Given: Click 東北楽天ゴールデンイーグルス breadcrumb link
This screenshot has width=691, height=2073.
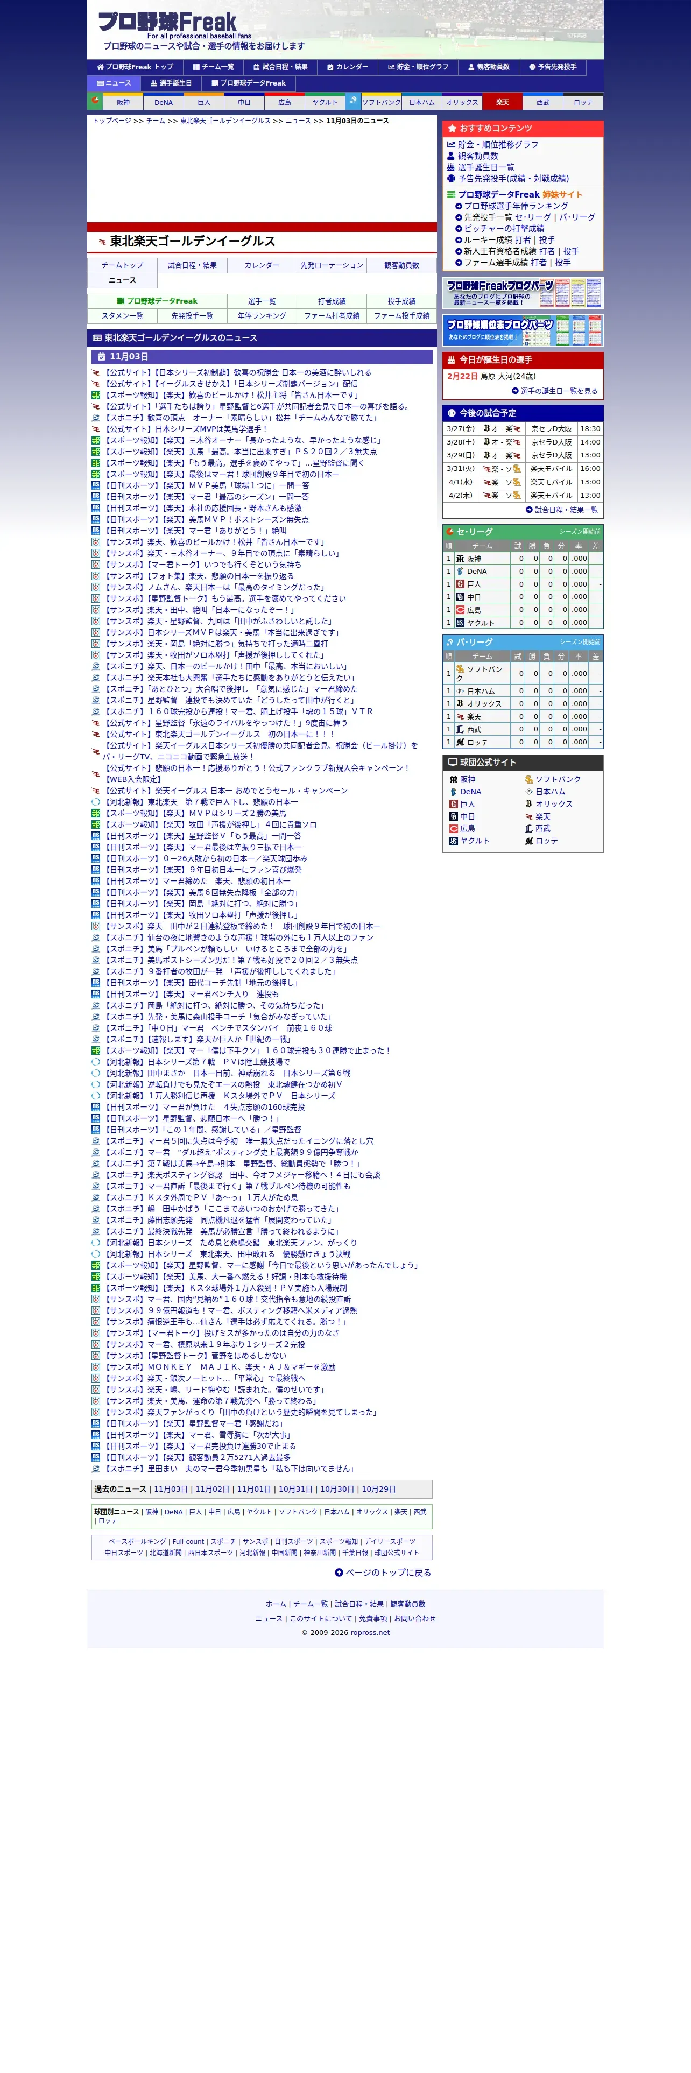Looking at the screenshot, I should point(225,121).
